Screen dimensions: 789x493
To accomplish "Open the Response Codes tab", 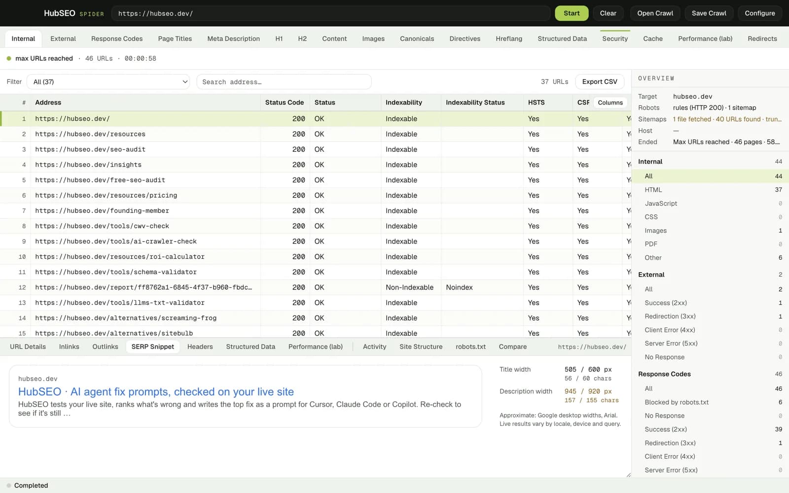I will point(117,38).
